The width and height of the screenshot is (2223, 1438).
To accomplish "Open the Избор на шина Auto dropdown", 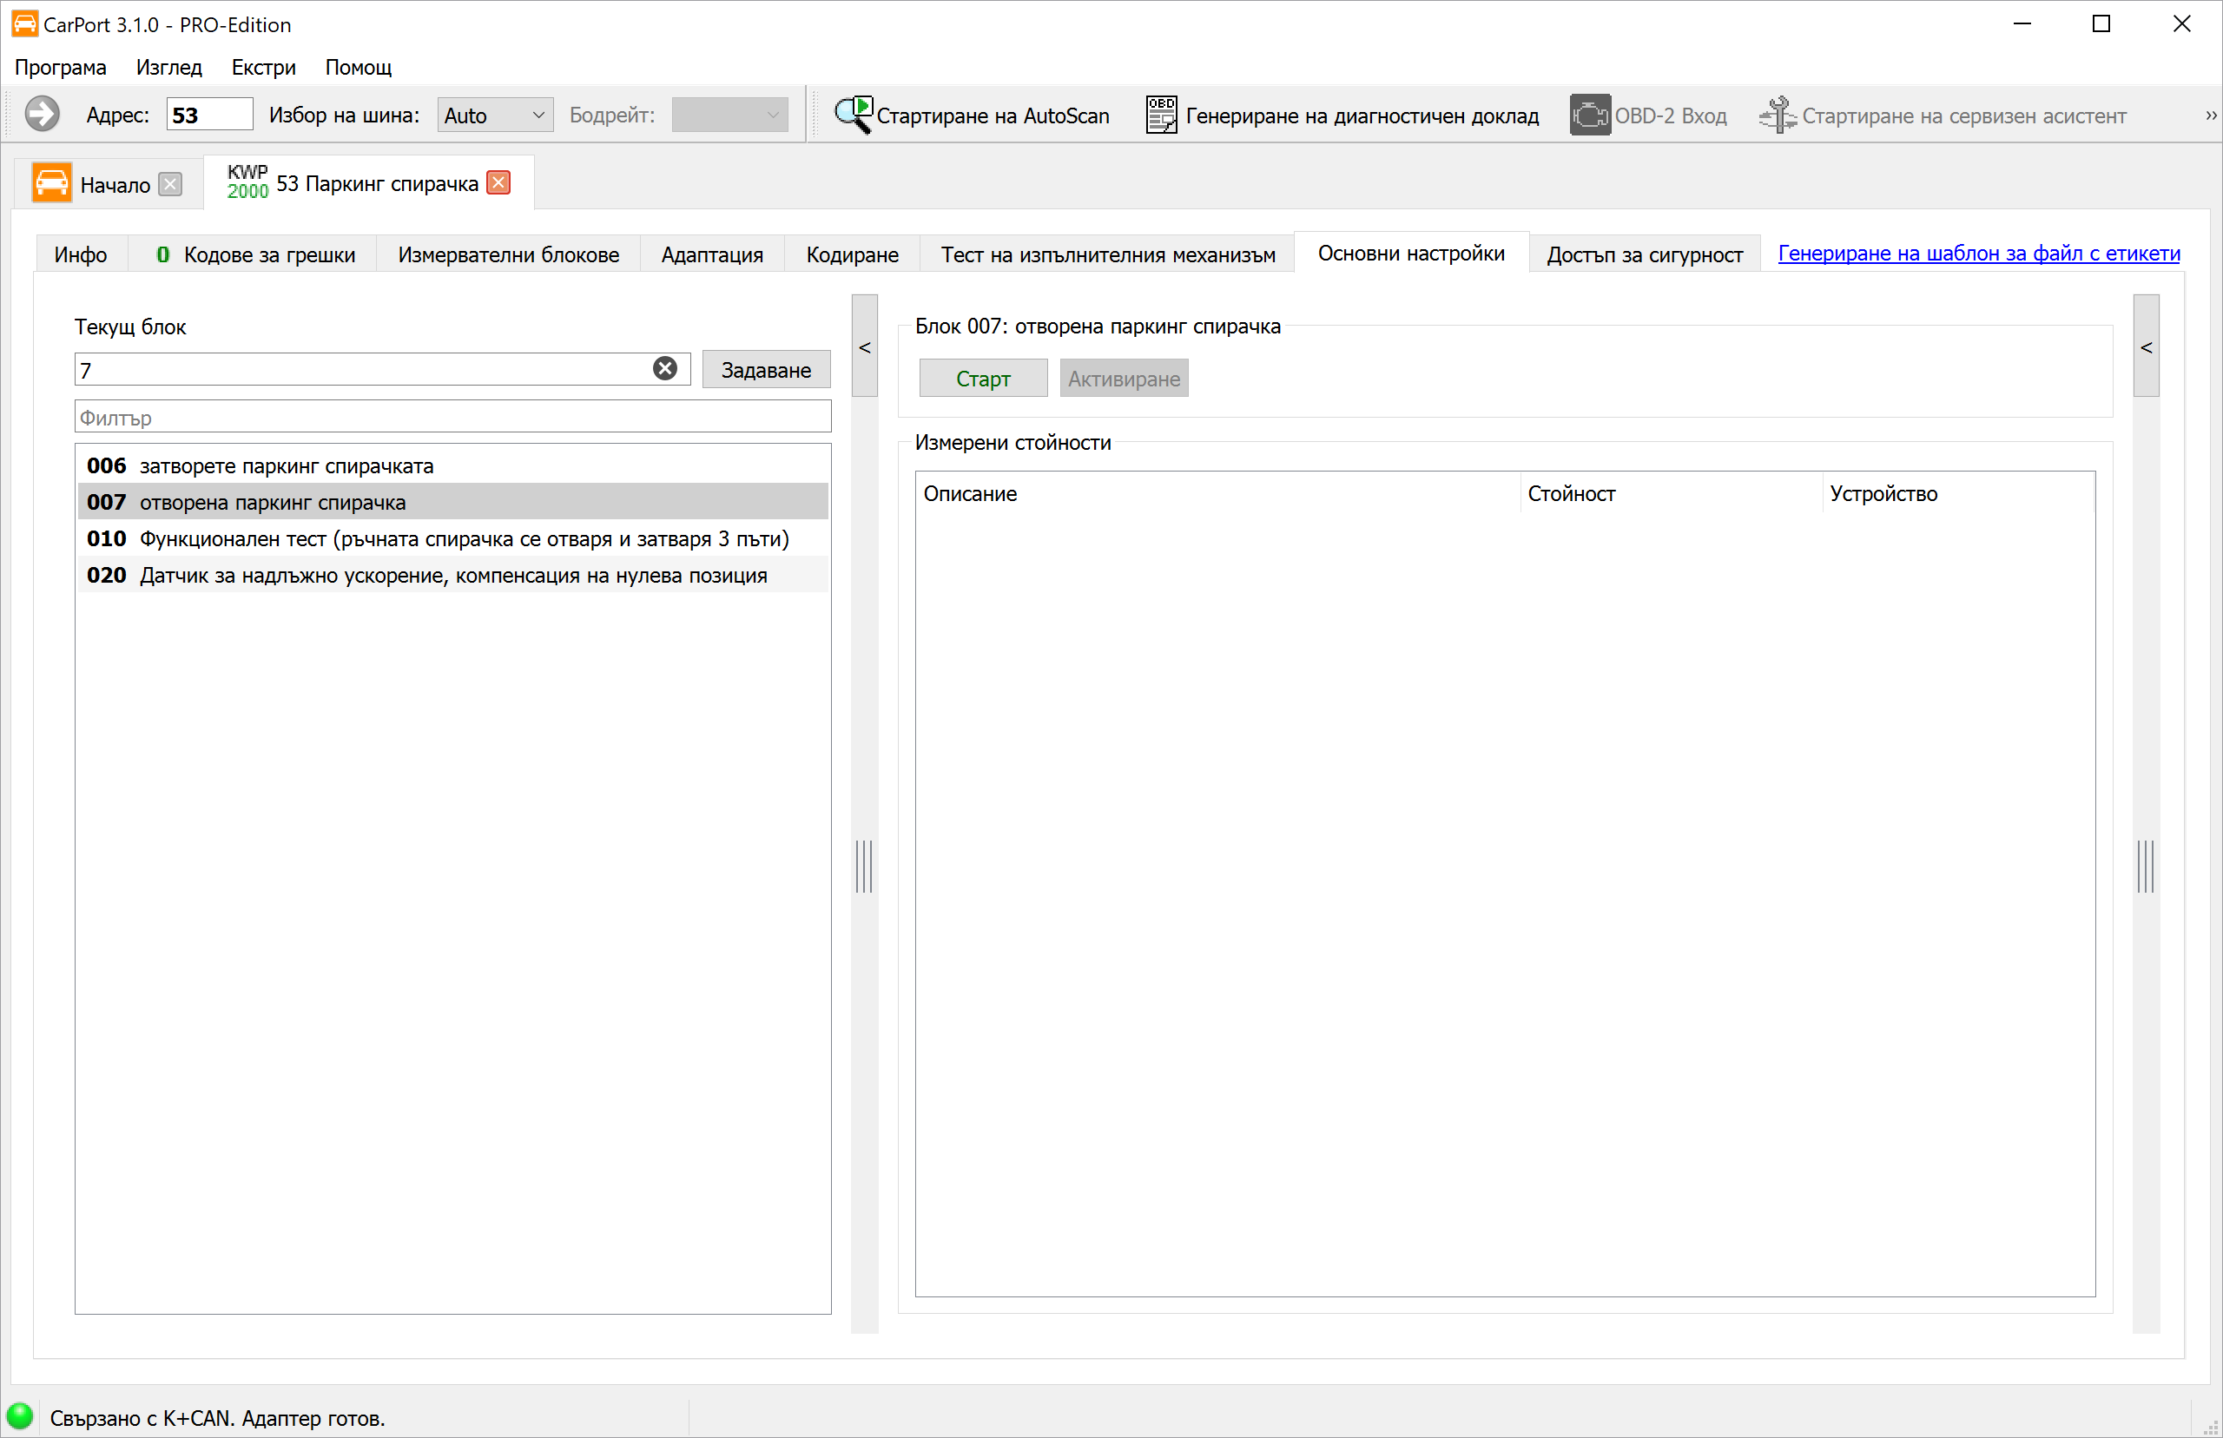I will pos(495,115).
